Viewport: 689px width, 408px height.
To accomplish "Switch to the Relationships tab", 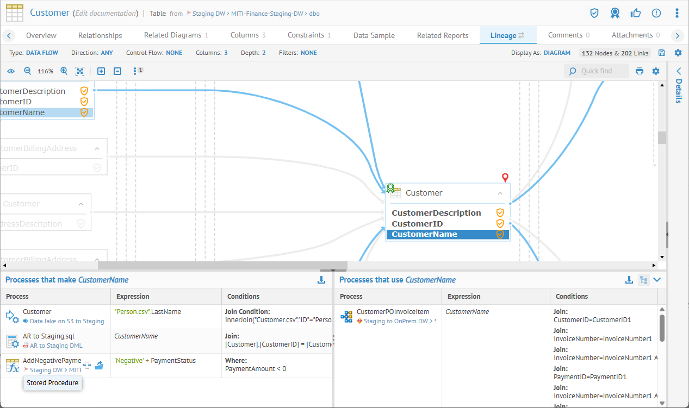I will click(100, 35).
